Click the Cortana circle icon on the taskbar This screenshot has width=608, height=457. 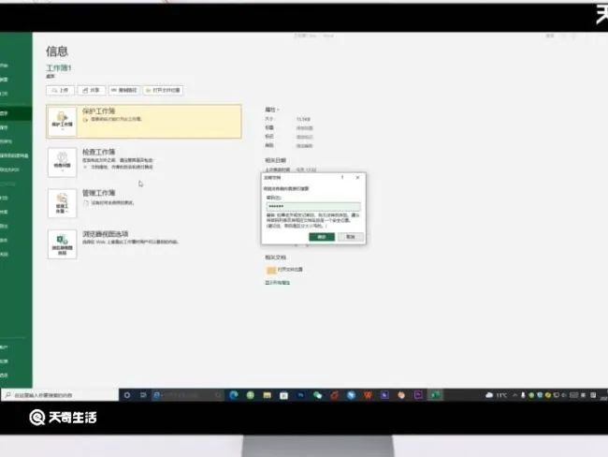[x=127, y=395]
